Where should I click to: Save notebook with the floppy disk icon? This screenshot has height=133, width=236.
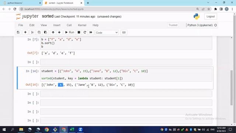[18, 33]
